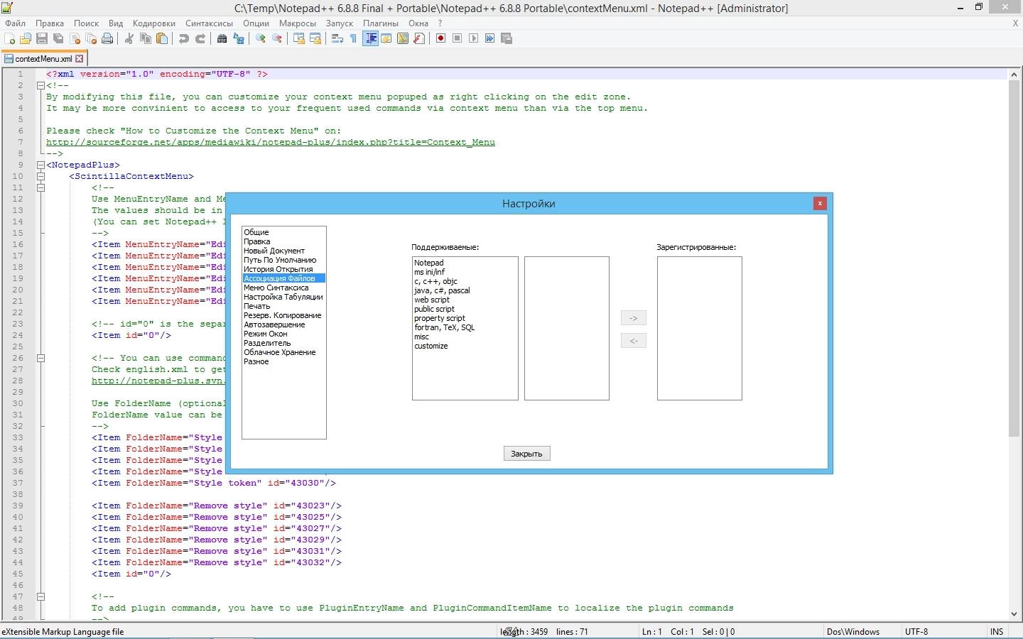
Task: Click the New file toolbar icon
Action: [9, 38]
